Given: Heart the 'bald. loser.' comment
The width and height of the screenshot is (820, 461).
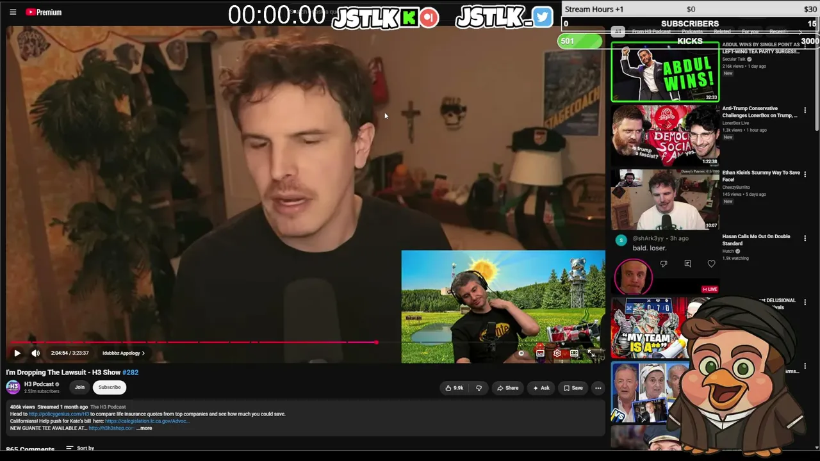Looking at the screenshot, I should click(x=711, y=264).
